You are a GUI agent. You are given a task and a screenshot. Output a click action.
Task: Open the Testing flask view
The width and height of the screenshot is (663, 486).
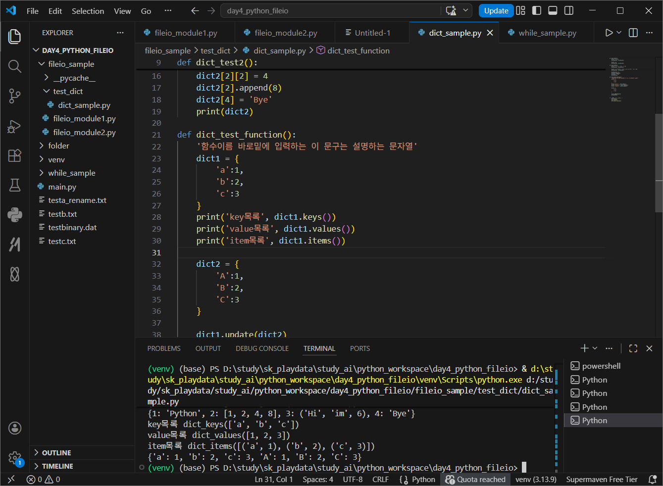click(x=15, y=185)
